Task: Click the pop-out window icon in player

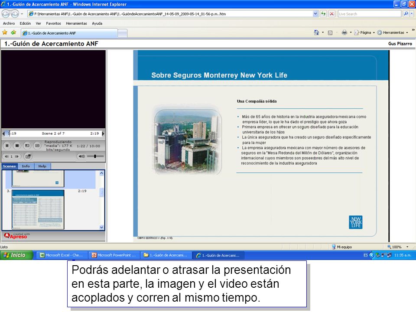Action: pos(28,156)
